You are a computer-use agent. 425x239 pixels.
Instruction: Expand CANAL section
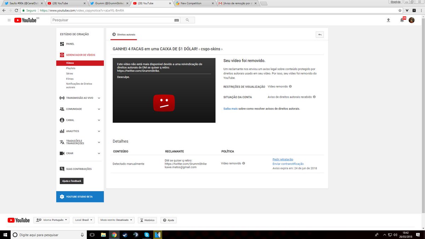tap(80, 120)
